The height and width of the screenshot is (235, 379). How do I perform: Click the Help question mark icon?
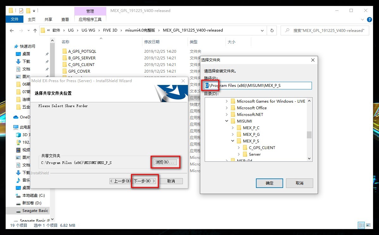pyautogui.click(x=369, y=19)
